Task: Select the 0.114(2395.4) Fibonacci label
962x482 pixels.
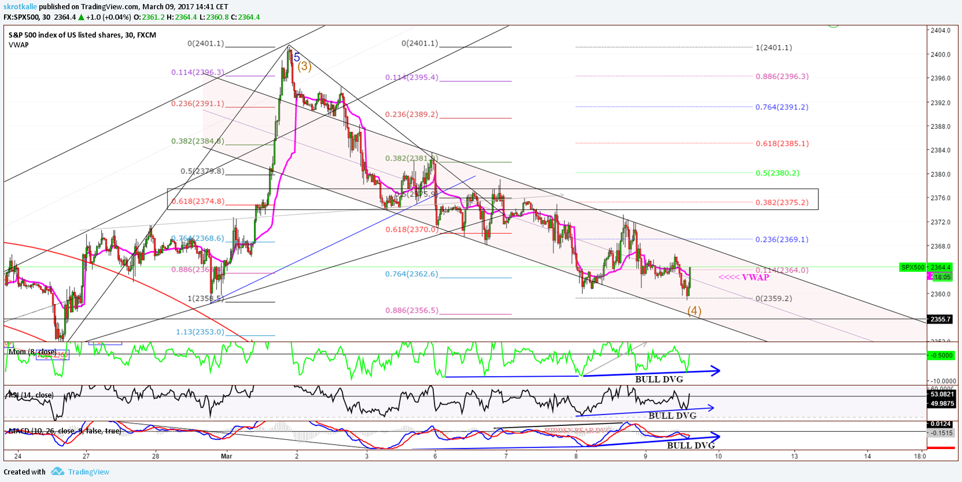Action: [x=412, y=77]
